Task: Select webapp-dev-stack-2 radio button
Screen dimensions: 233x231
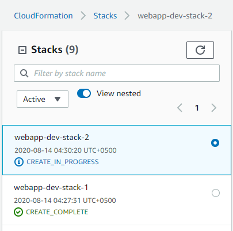Action: [215, 143]
